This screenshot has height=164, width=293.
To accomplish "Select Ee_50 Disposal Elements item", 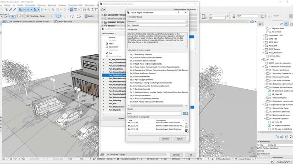I will 140,77.
